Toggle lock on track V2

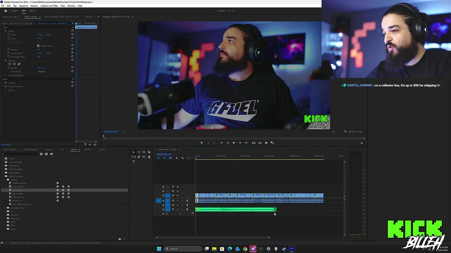pyautogui.click(x=163, y=191)
